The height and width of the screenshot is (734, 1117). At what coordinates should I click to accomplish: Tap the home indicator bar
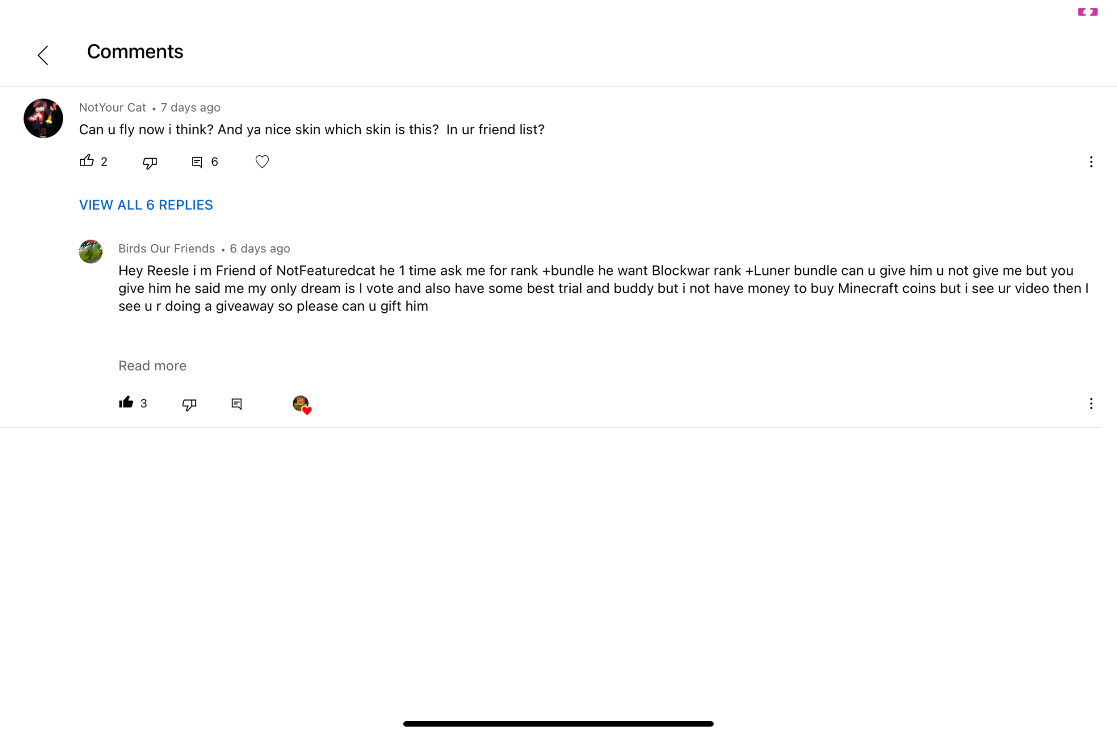click(x=558, y=723)
